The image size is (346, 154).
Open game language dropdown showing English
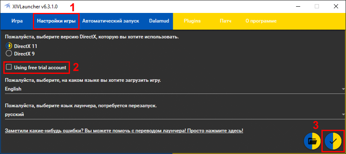[175, 89]
